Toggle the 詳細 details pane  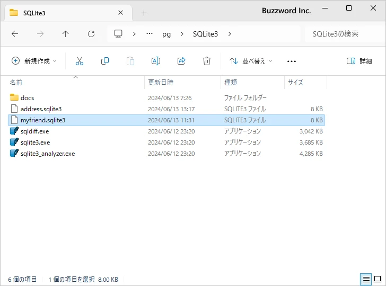359,61
